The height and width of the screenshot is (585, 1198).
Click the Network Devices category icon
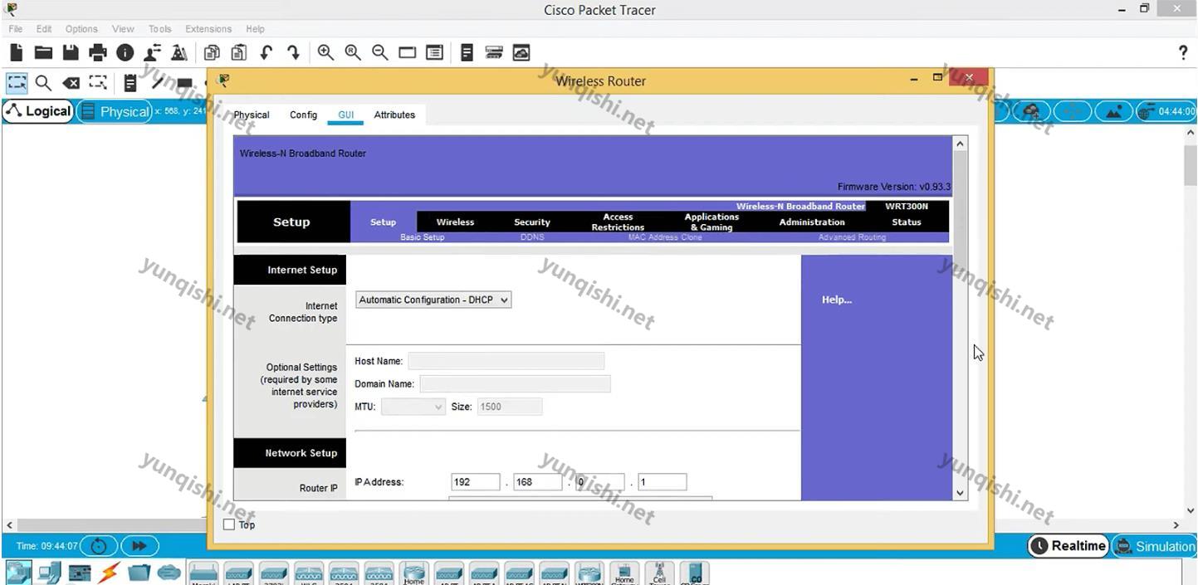click(18, 573)
